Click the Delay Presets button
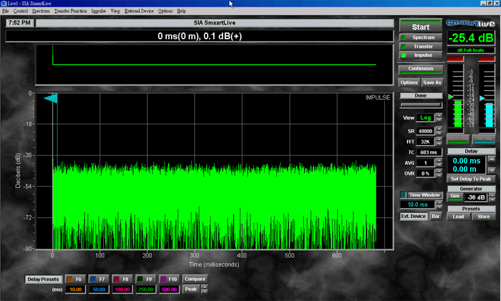The width and height of the screenshot is (501, 301). click(43, 279)
